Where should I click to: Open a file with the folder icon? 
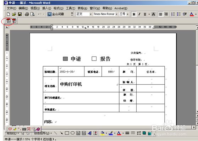(14, 14)
